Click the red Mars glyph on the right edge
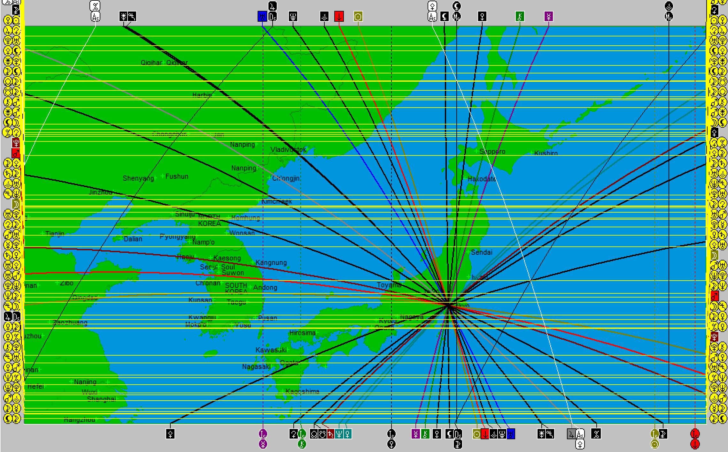Image resolution: width=728 pixels, height=452 pixels. (715, 296)
